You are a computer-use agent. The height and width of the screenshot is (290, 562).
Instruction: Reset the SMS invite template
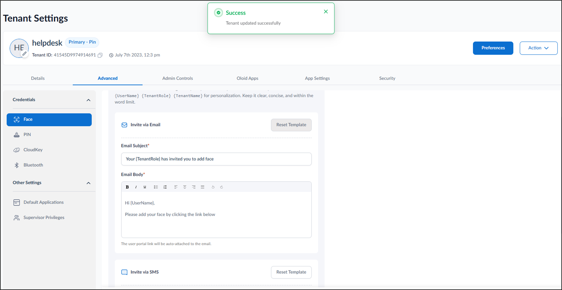291,272
